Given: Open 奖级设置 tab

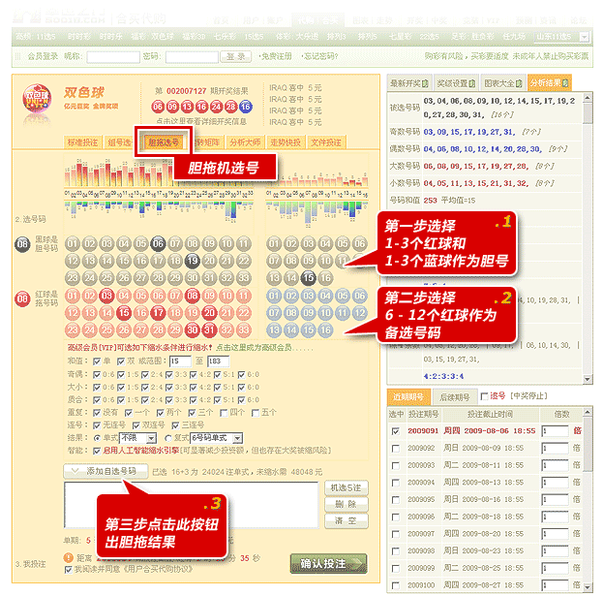Looking at the screenshot, I should (x=456, y=83).
